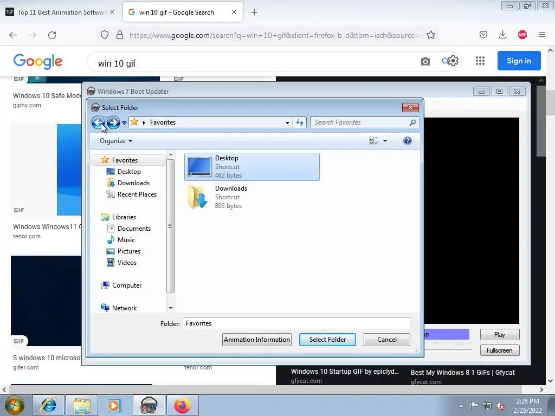The image size is (555, 416).
Task: Open Google apps grid
Action: (480, 61)
